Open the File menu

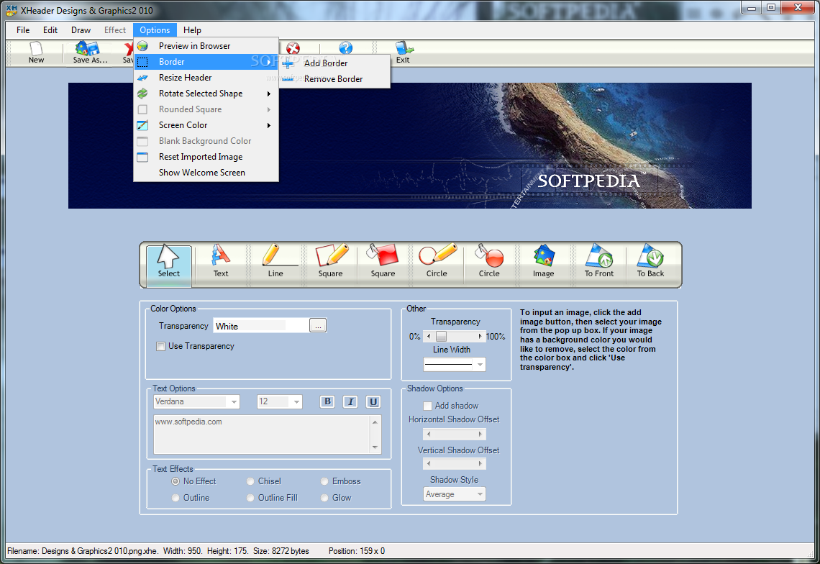(23, 29)
